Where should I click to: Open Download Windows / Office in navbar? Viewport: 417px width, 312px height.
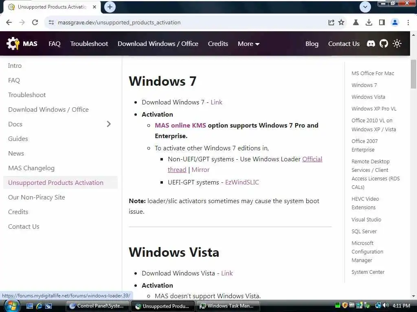(x=158, y=44)
